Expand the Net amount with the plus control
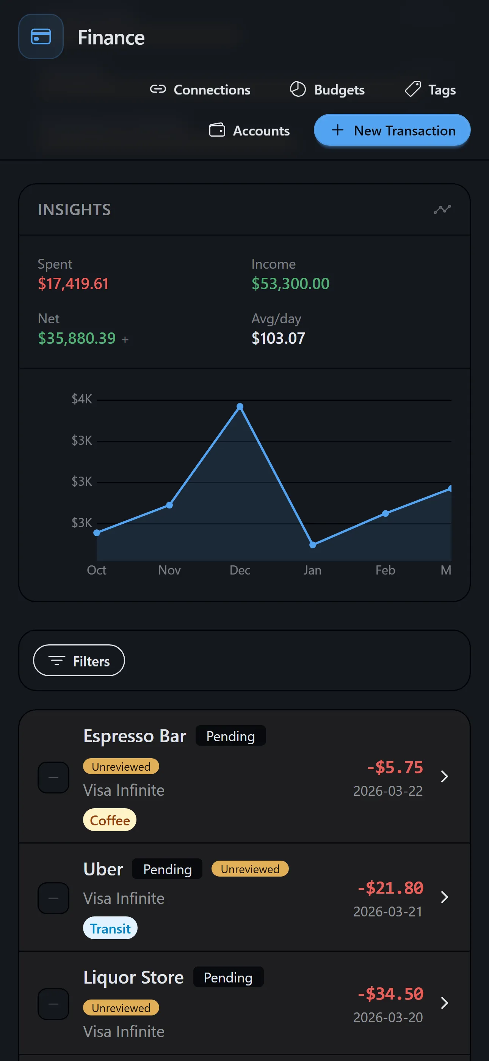Screen dimensions: 489x1061 [125, 339]
